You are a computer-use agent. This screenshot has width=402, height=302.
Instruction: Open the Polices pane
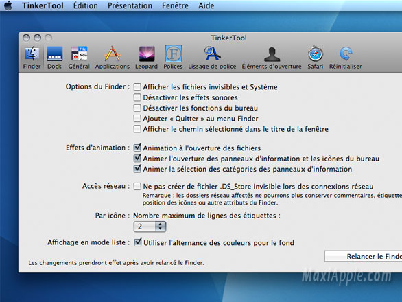(173, 58)
